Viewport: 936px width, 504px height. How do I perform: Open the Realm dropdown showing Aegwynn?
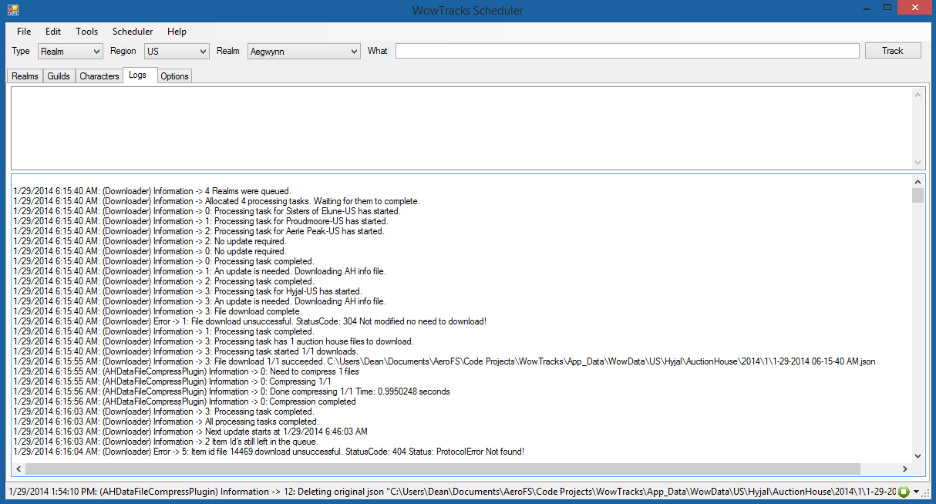click(304, 51)
